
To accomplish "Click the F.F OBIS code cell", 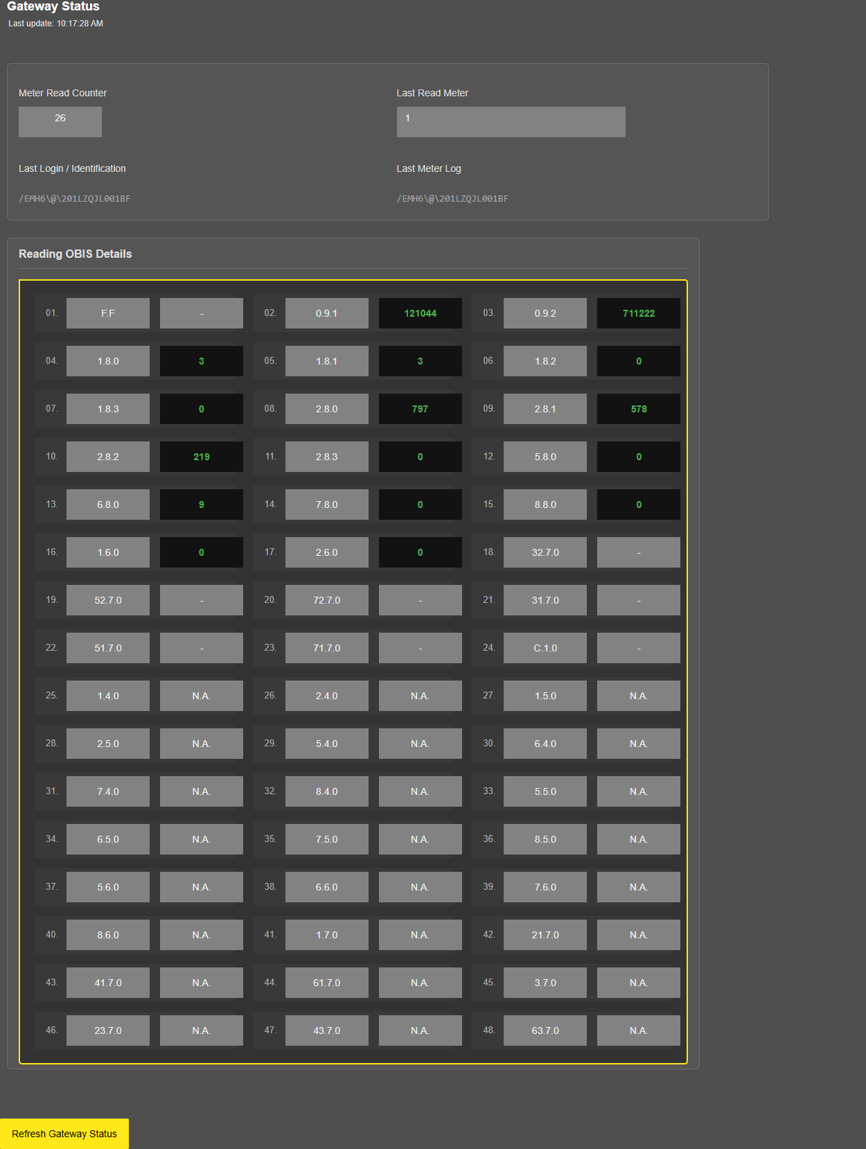I will click(108, 313).
